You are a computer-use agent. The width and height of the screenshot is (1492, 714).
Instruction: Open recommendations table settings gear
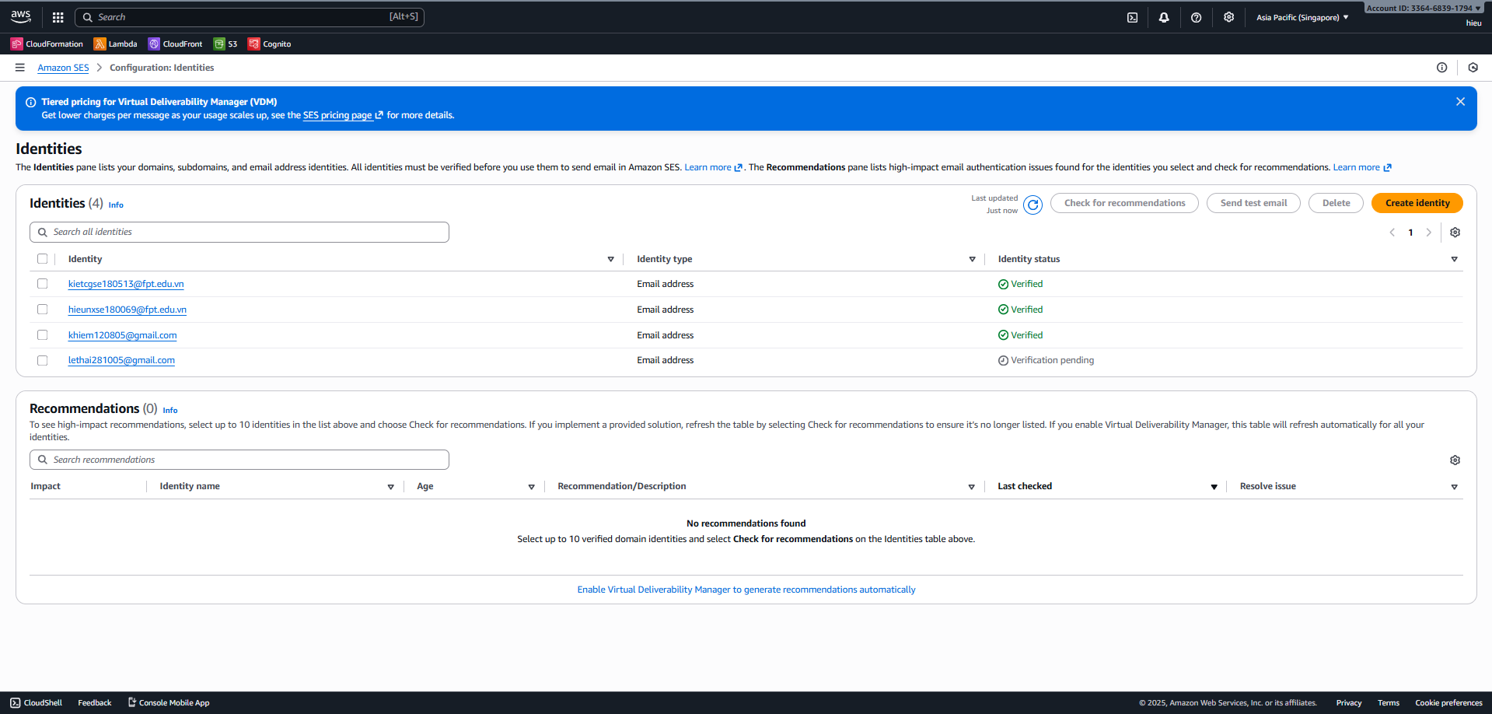click(x=1455, y=460)
